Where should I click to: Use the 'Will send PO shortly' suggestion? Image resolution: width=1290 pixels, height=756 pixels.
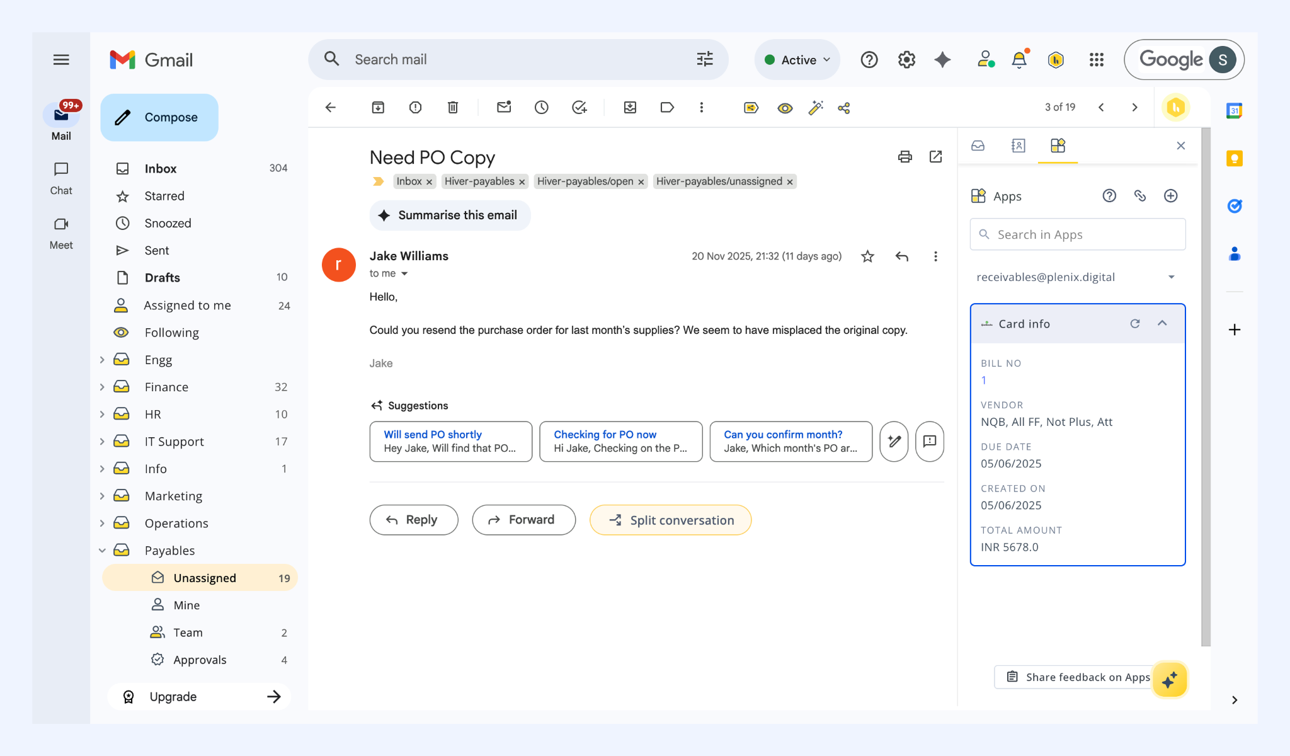click(x=451, y=442)
